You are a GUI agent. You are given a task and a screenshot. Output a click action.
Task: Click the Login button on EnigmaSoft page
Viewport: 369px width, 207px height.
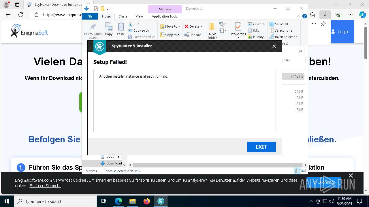342,32
